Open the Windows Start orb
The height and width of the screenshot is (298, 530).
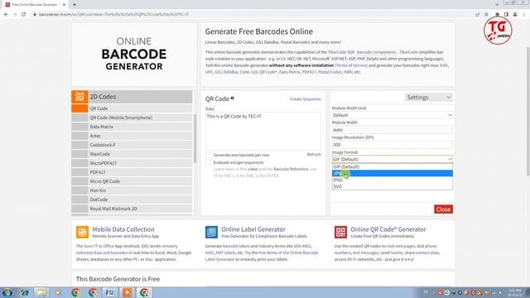[x=7, y=292]
